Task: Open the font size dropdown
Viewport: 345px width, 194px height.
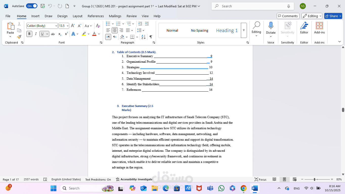Action: tap(67, 26)
